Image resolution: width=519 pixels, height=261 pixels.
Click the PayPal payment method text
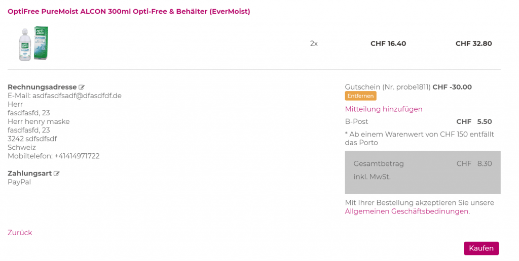coord(19,182)
